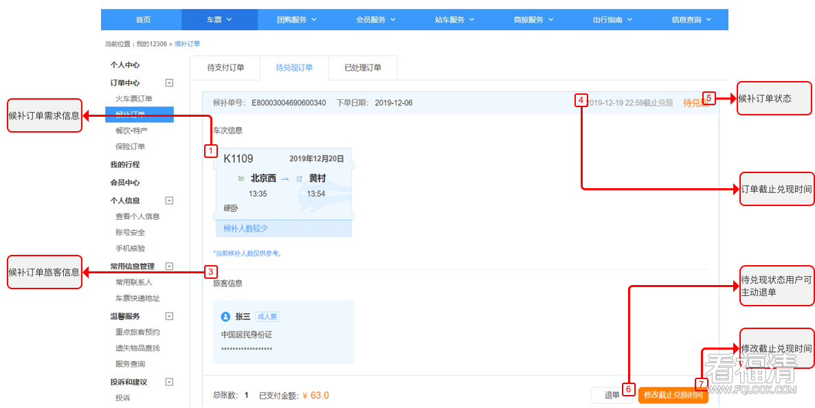Switch to the 已处理订单 tab
Image resolution: width=815 pixels, height=408 pixels.
[x=363, y=68]
